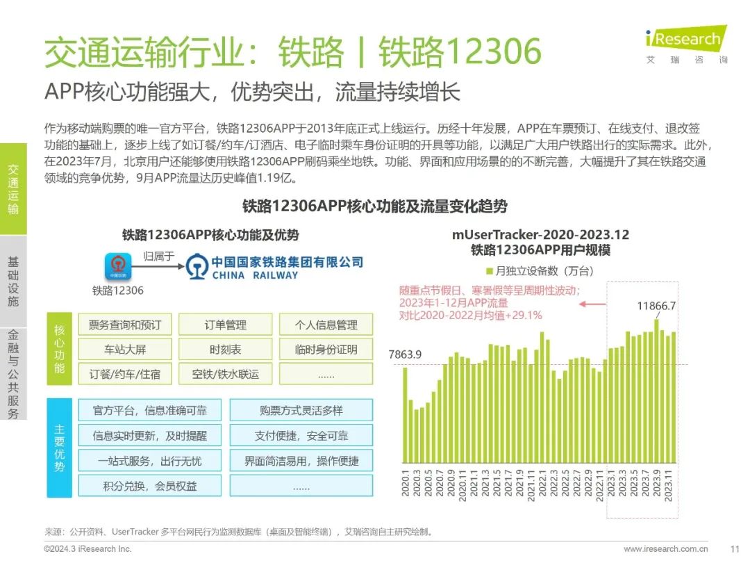750x563 pixels.
Task: Click the 7863.9 value label
Action: [x=405, y=354]
